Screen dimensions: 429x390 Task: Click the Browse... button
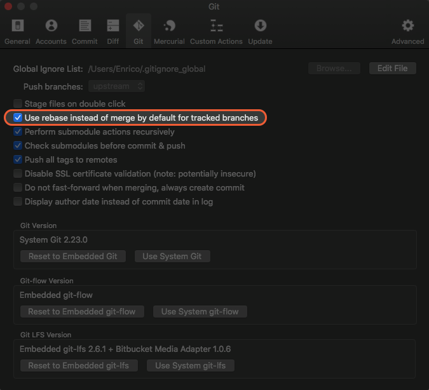point(334,68)
